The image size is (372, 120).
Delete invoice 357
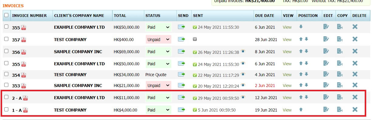355,39
